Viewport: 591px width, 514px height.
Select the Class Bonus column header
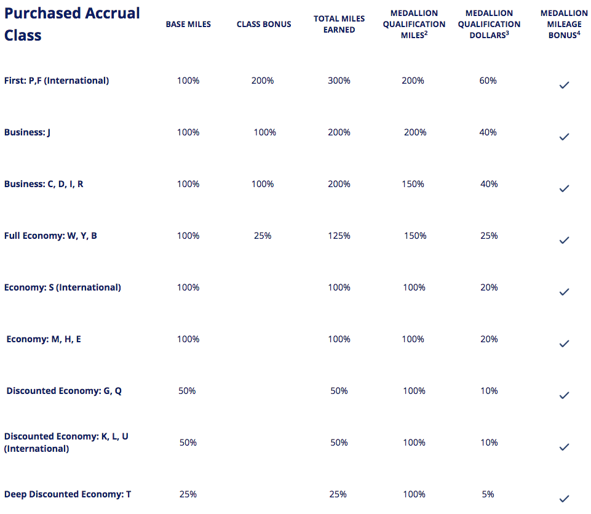(x=264, y=25)
